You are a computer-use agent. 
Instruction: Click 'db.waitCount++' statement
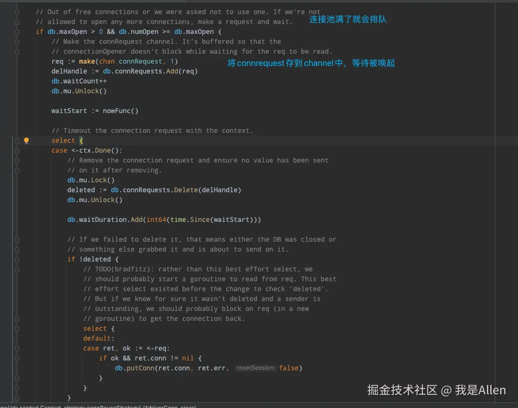pos(79,81)
